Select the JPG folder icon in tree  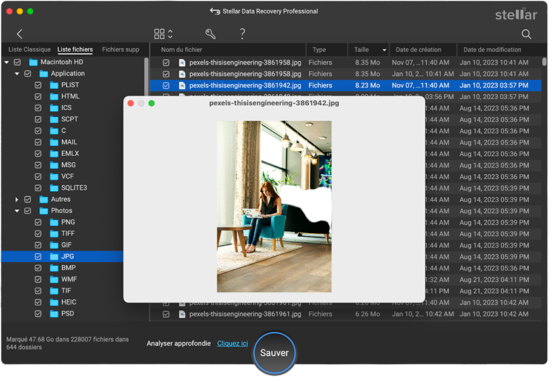[x=54, y=256]
